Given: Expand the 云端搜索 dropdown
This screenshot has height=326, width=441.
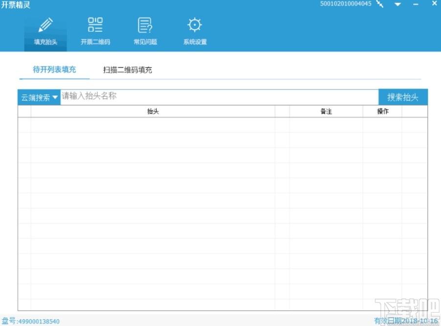Looking at the screenshot, I should pos(39,97).
